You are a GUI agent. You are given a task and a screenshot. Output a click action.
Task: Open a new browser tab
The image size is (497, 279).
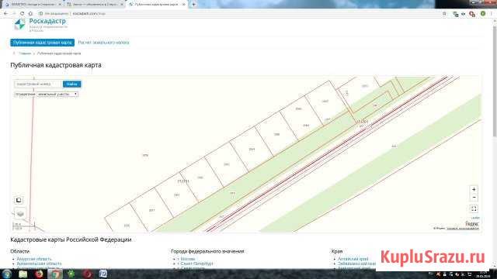coord(193,5)
